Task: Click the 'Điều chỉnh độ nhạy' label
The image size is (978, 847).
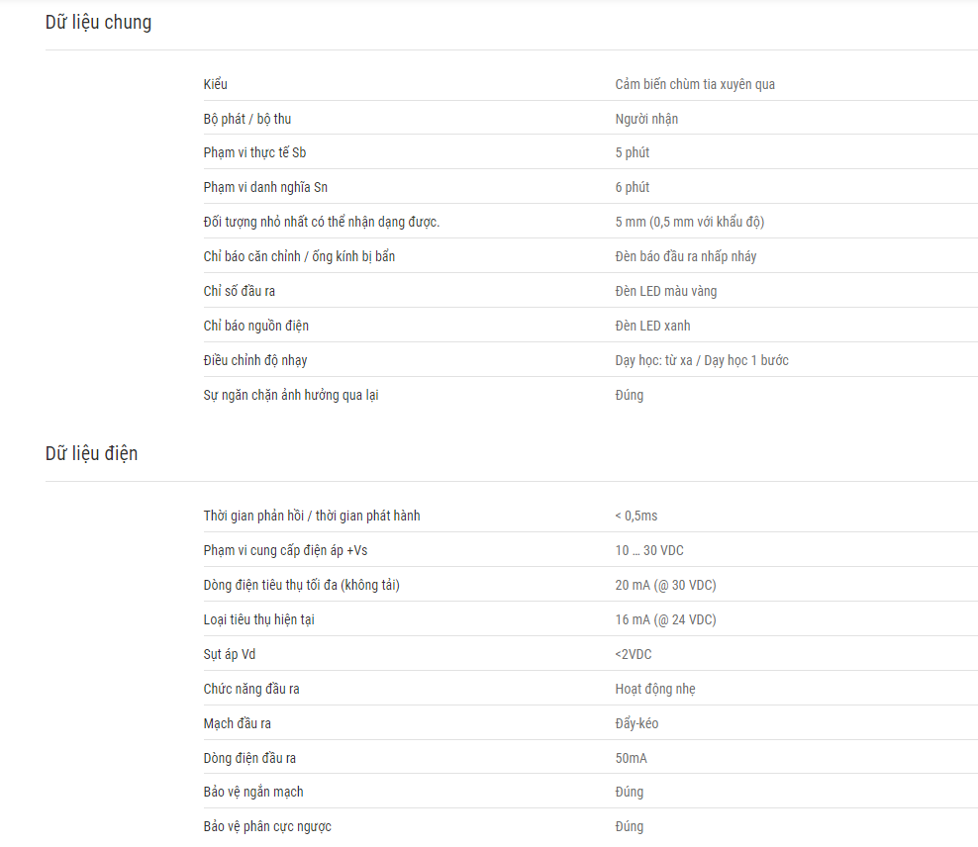Action: (255, 360)
